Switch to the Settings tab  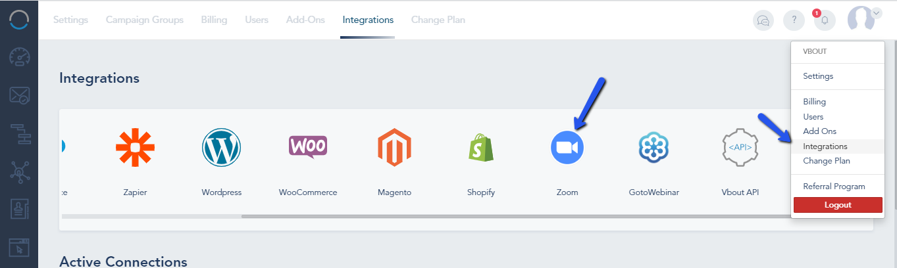pos(70,20)
